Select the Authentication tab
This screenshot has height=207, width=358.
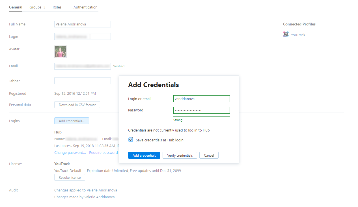[x=85, y=7]
